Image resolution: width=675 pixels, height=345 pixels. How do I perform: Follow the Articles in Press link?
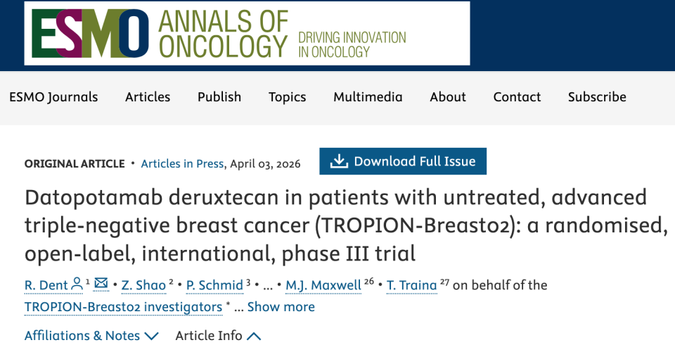(182, 164)
